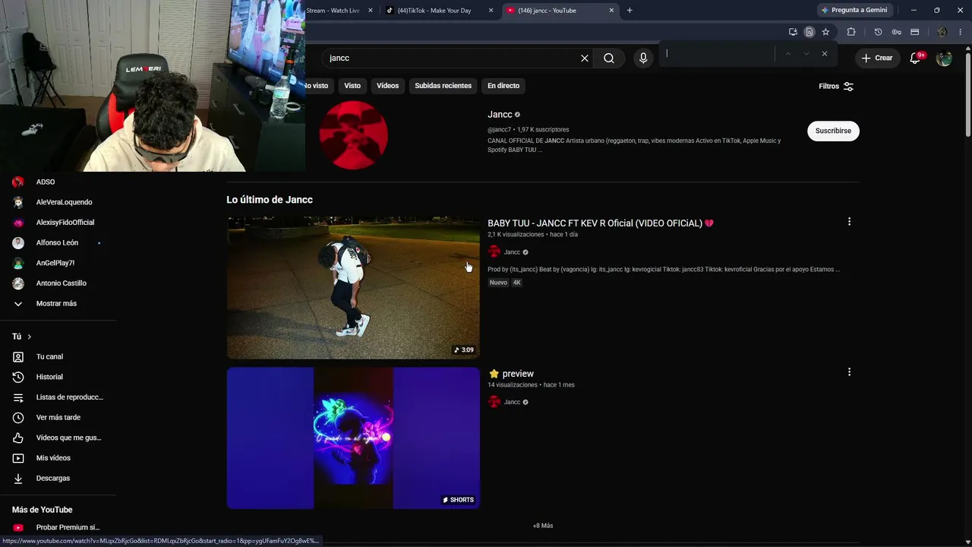
Task: Click the install app icon in address bar
Action: point(793,32)
